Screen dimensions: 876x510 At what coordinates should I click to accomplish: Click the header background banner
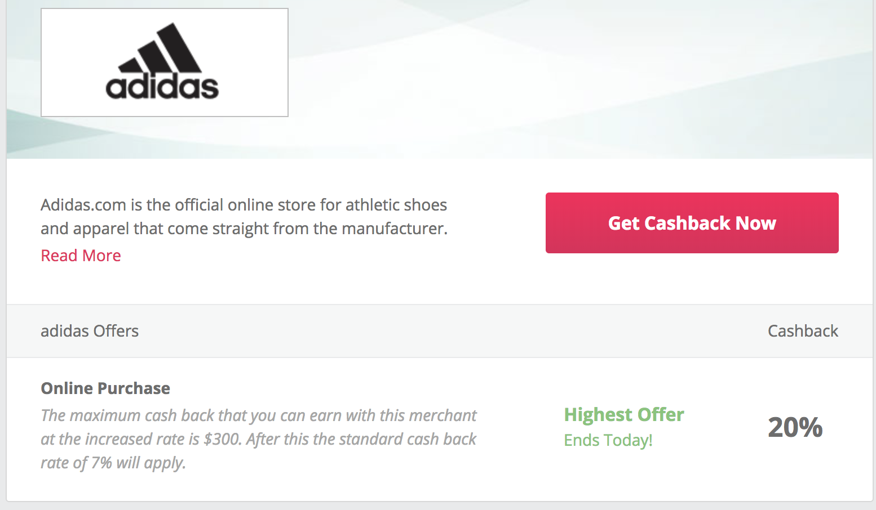coord(564,79)
